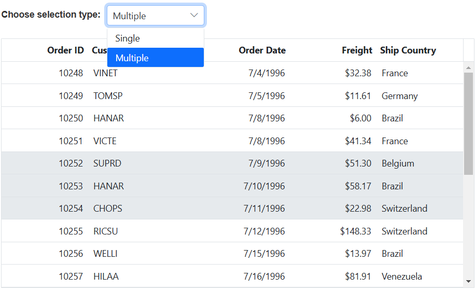Click the 7/8/1996 date in order 10250
Image resolution: width=475 pixels, height=290 pixels.
[267, 118]
